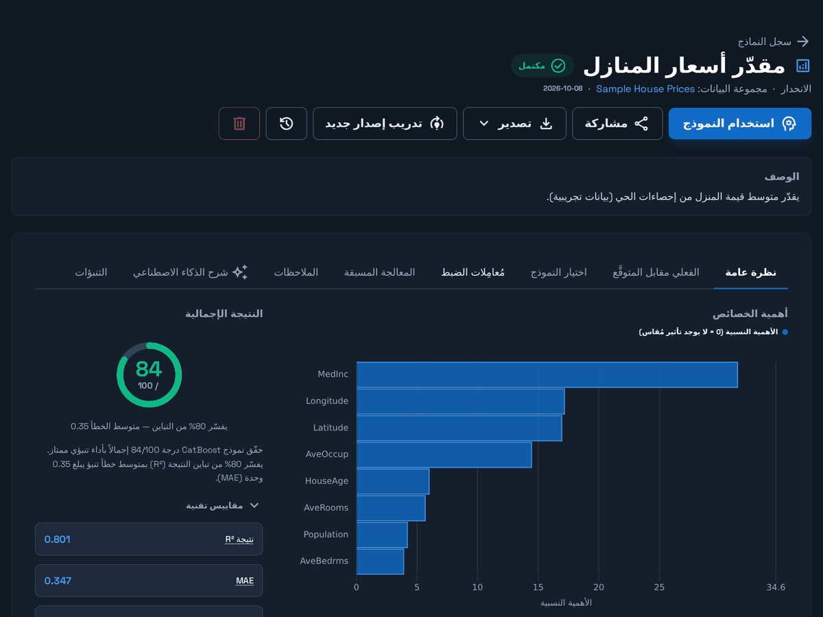Click the نتيجة R² metric label

[x=239, y=540]
